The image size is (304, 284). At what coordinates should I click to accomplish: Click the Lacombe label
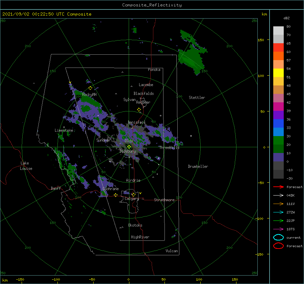tap(146, 85)
